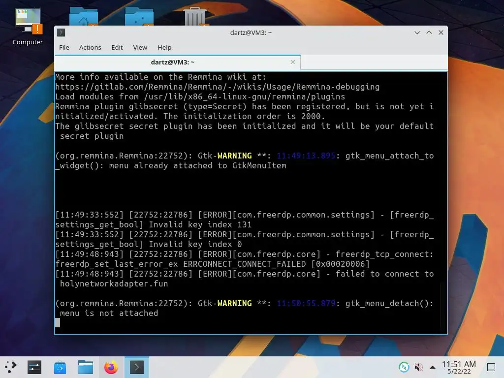Open system settings from the taskbar
Screen dimensions: 504x378
(34, 367)
